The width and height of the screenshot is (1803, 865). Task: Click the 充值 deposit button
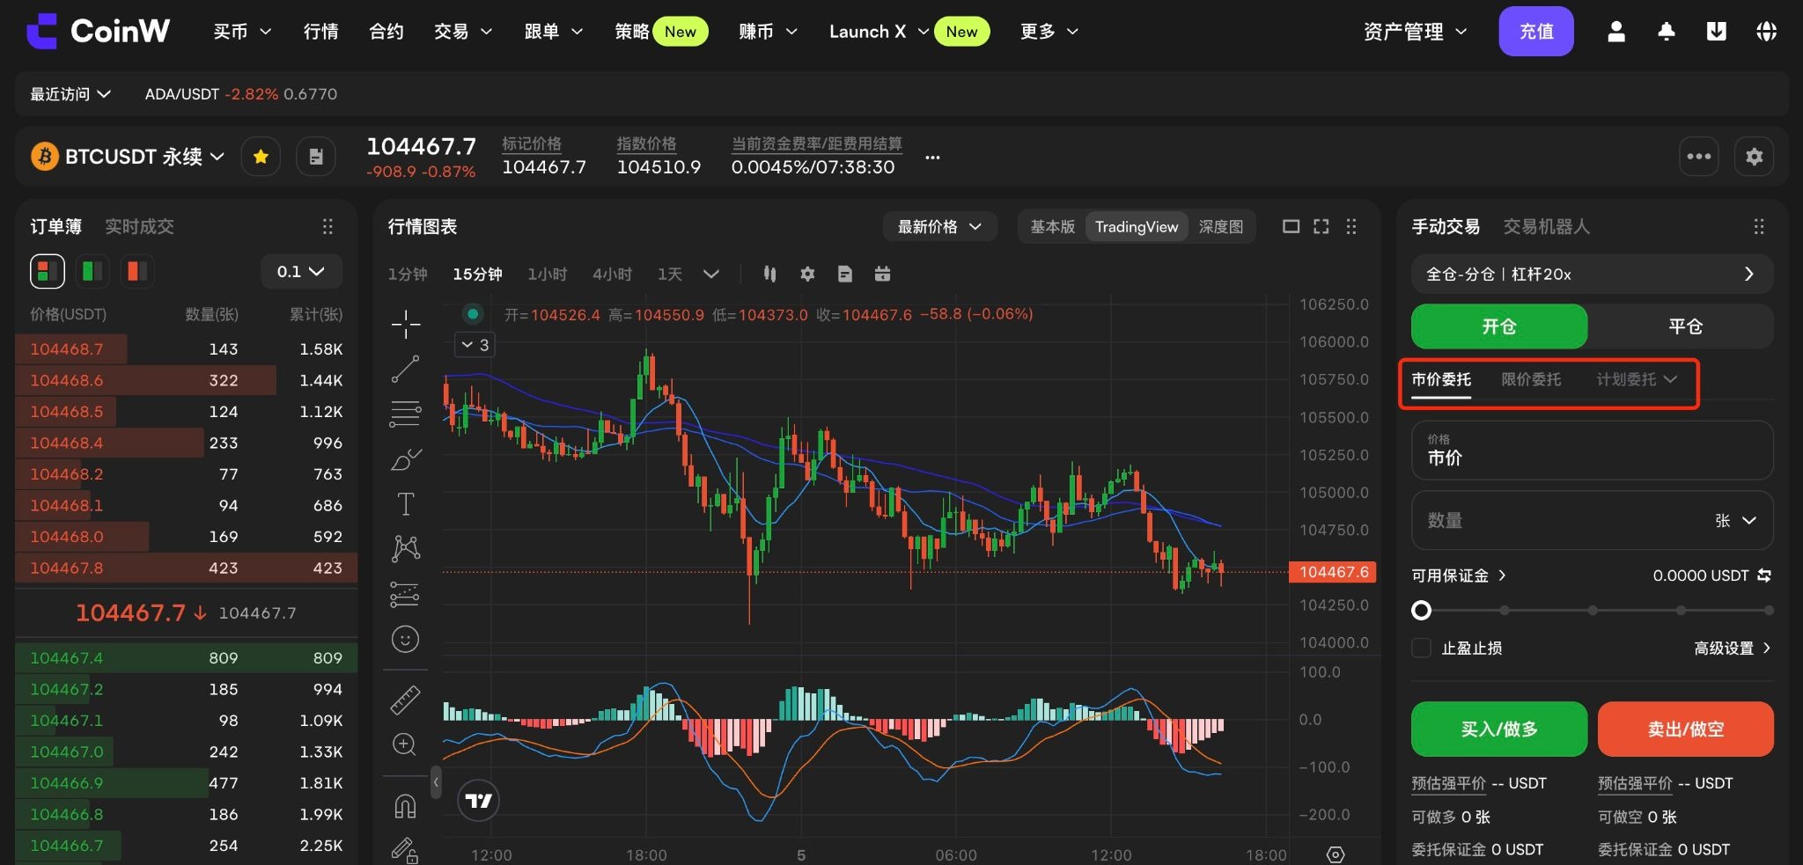[x=1536, y=32]
